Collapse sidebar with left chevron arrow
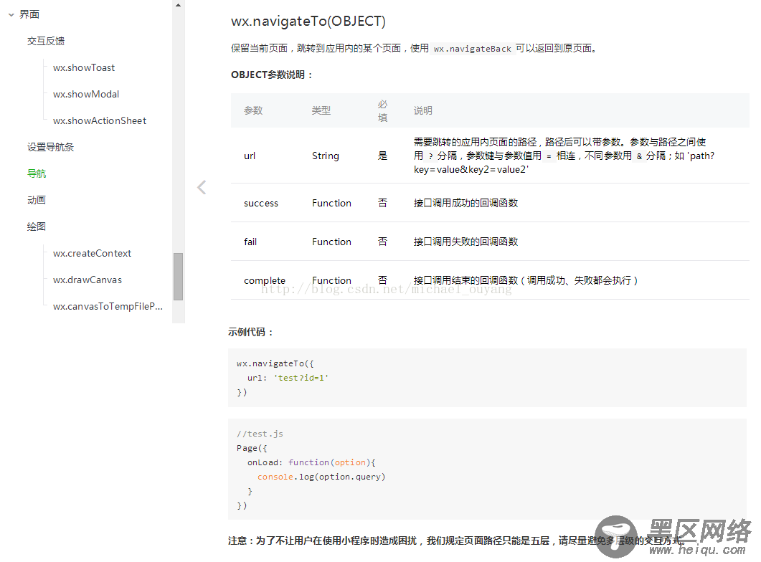The width and height of the screenshot is (761, 562). tap(202, 187)
